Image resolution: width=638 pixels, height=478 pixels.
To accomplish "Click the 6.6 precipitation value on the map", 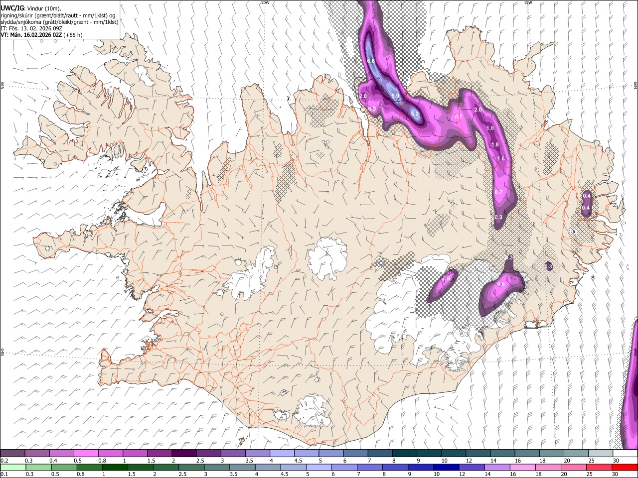I will (371, 61).
